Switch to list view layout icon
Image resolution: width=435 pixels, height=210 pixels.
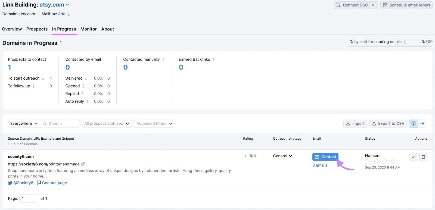click(x=422, y=124)
